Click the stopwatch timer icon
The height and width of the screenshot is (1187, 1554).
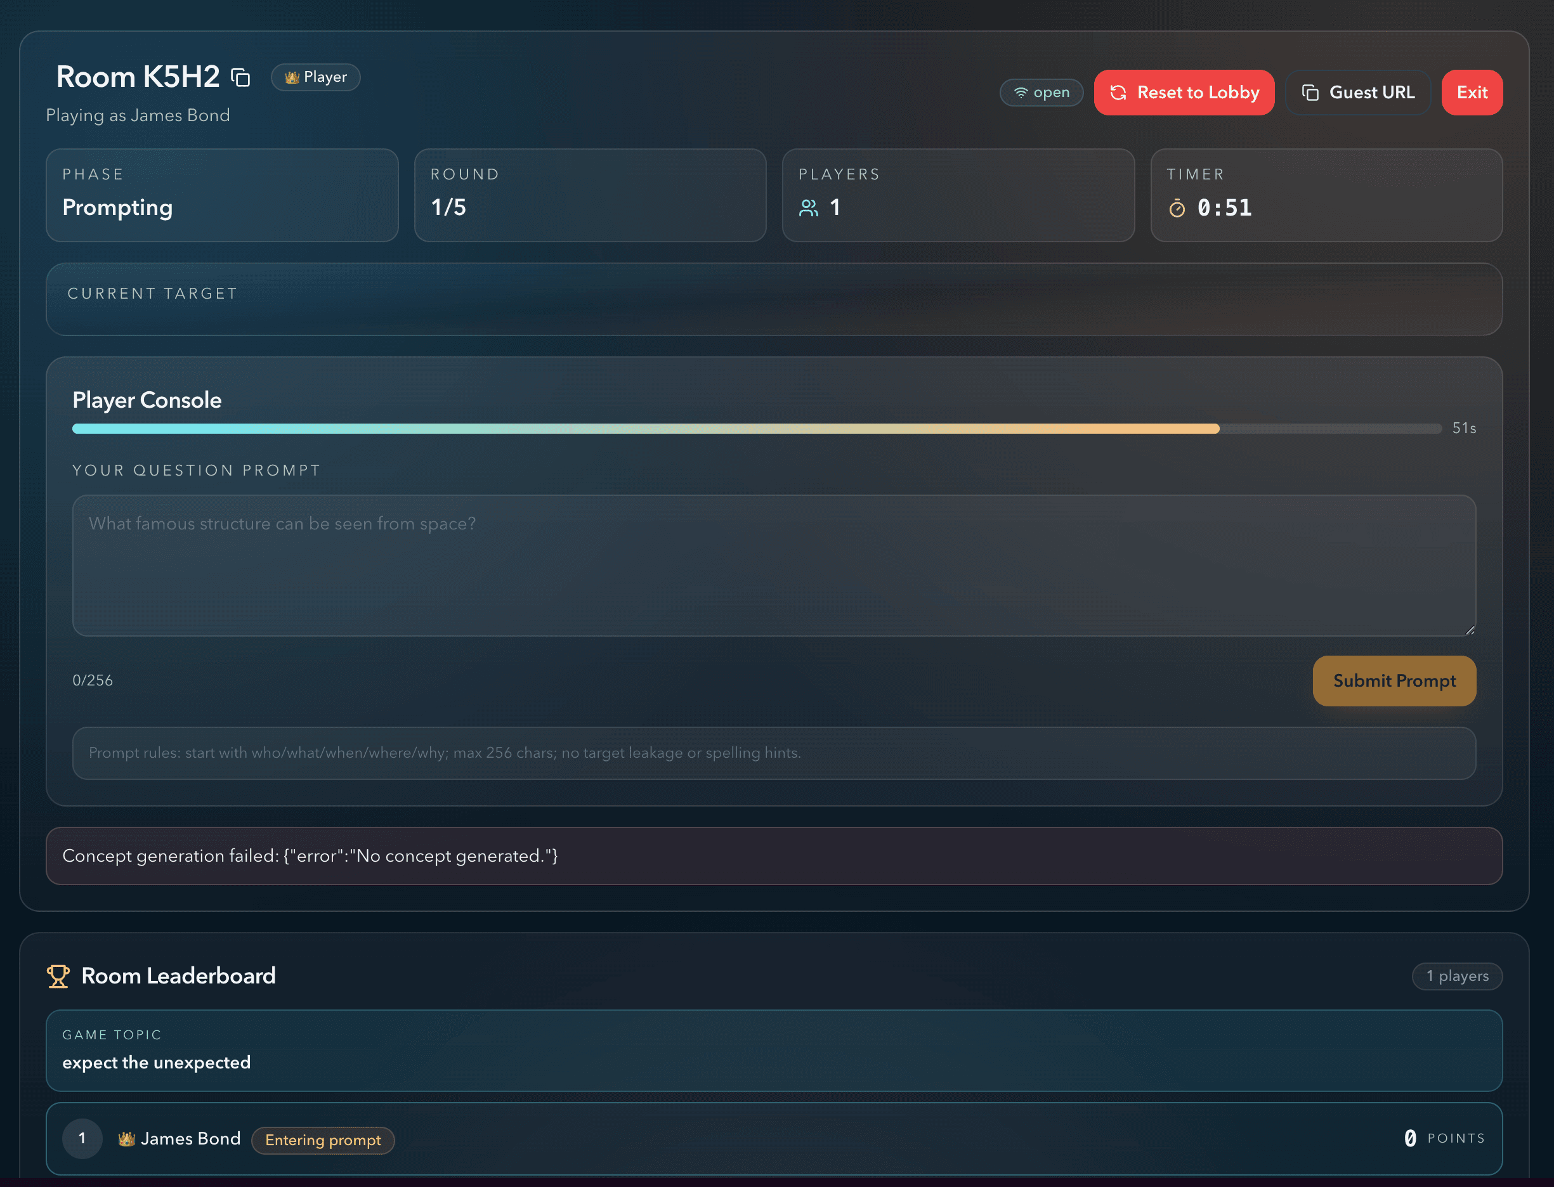[x=1177, y=209]
